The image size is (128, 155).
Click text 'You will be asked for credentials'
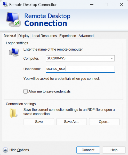point(62,79)
